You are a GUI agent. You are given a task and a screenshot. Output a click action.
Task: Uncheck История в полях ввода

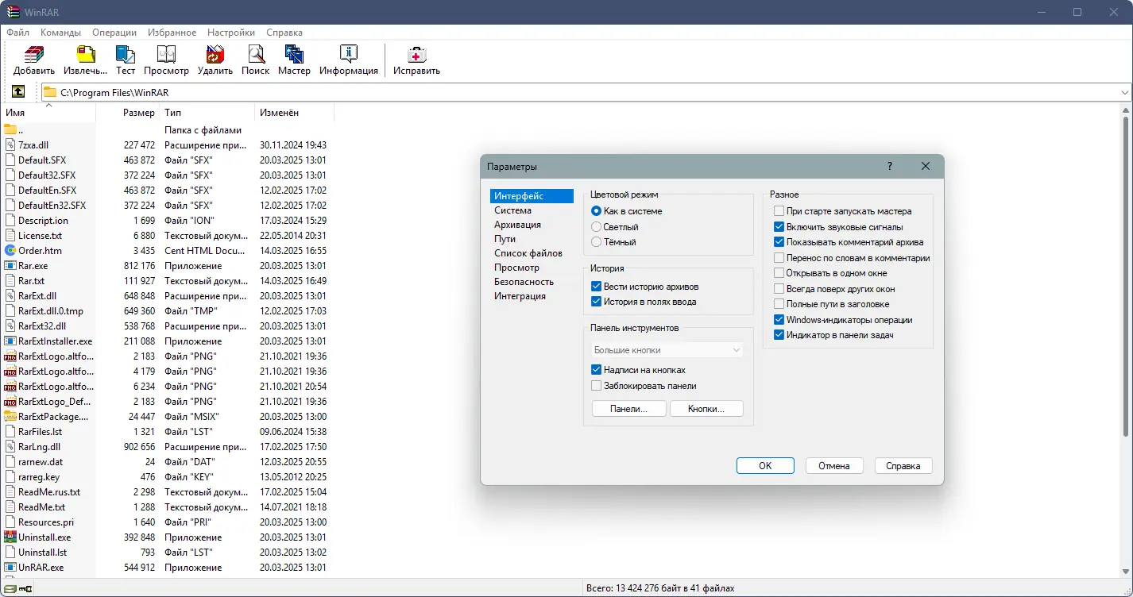coord(596,302)
